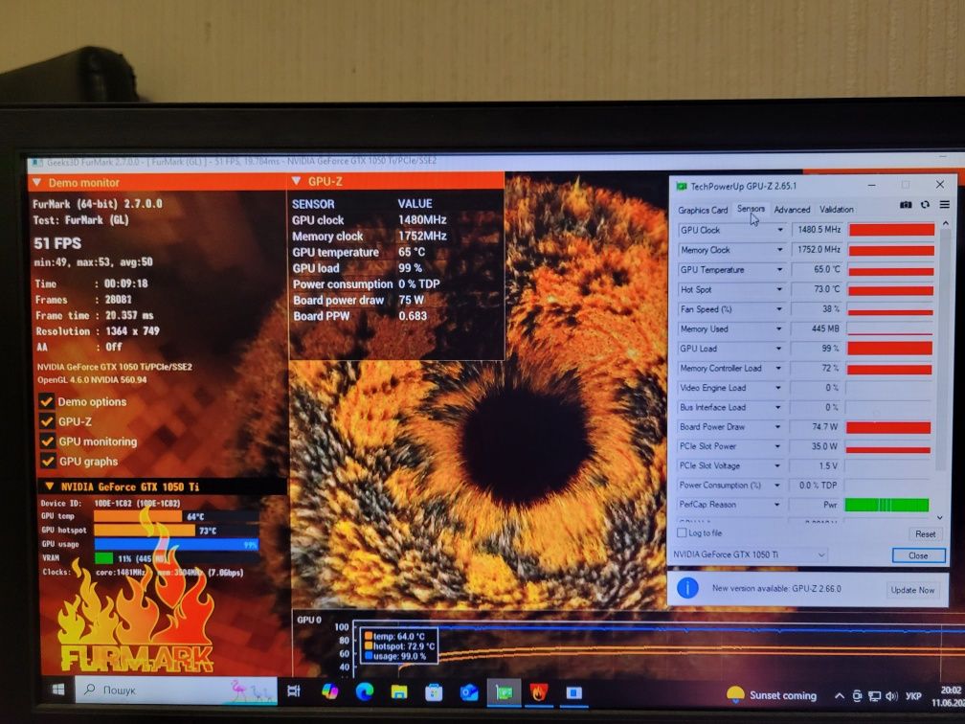Uncheck the GPU-Z checkbox in FurMark
965x724 pixels.
coord(46,421)
